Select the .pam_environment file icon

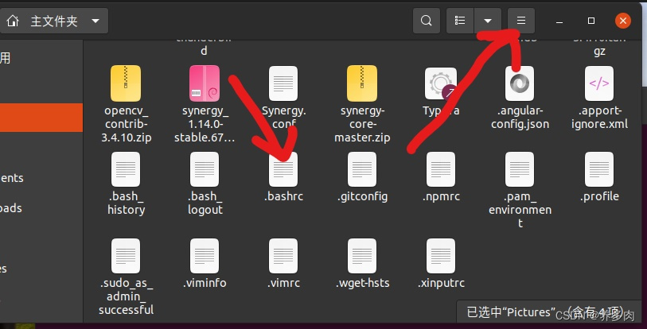(520, 169)
